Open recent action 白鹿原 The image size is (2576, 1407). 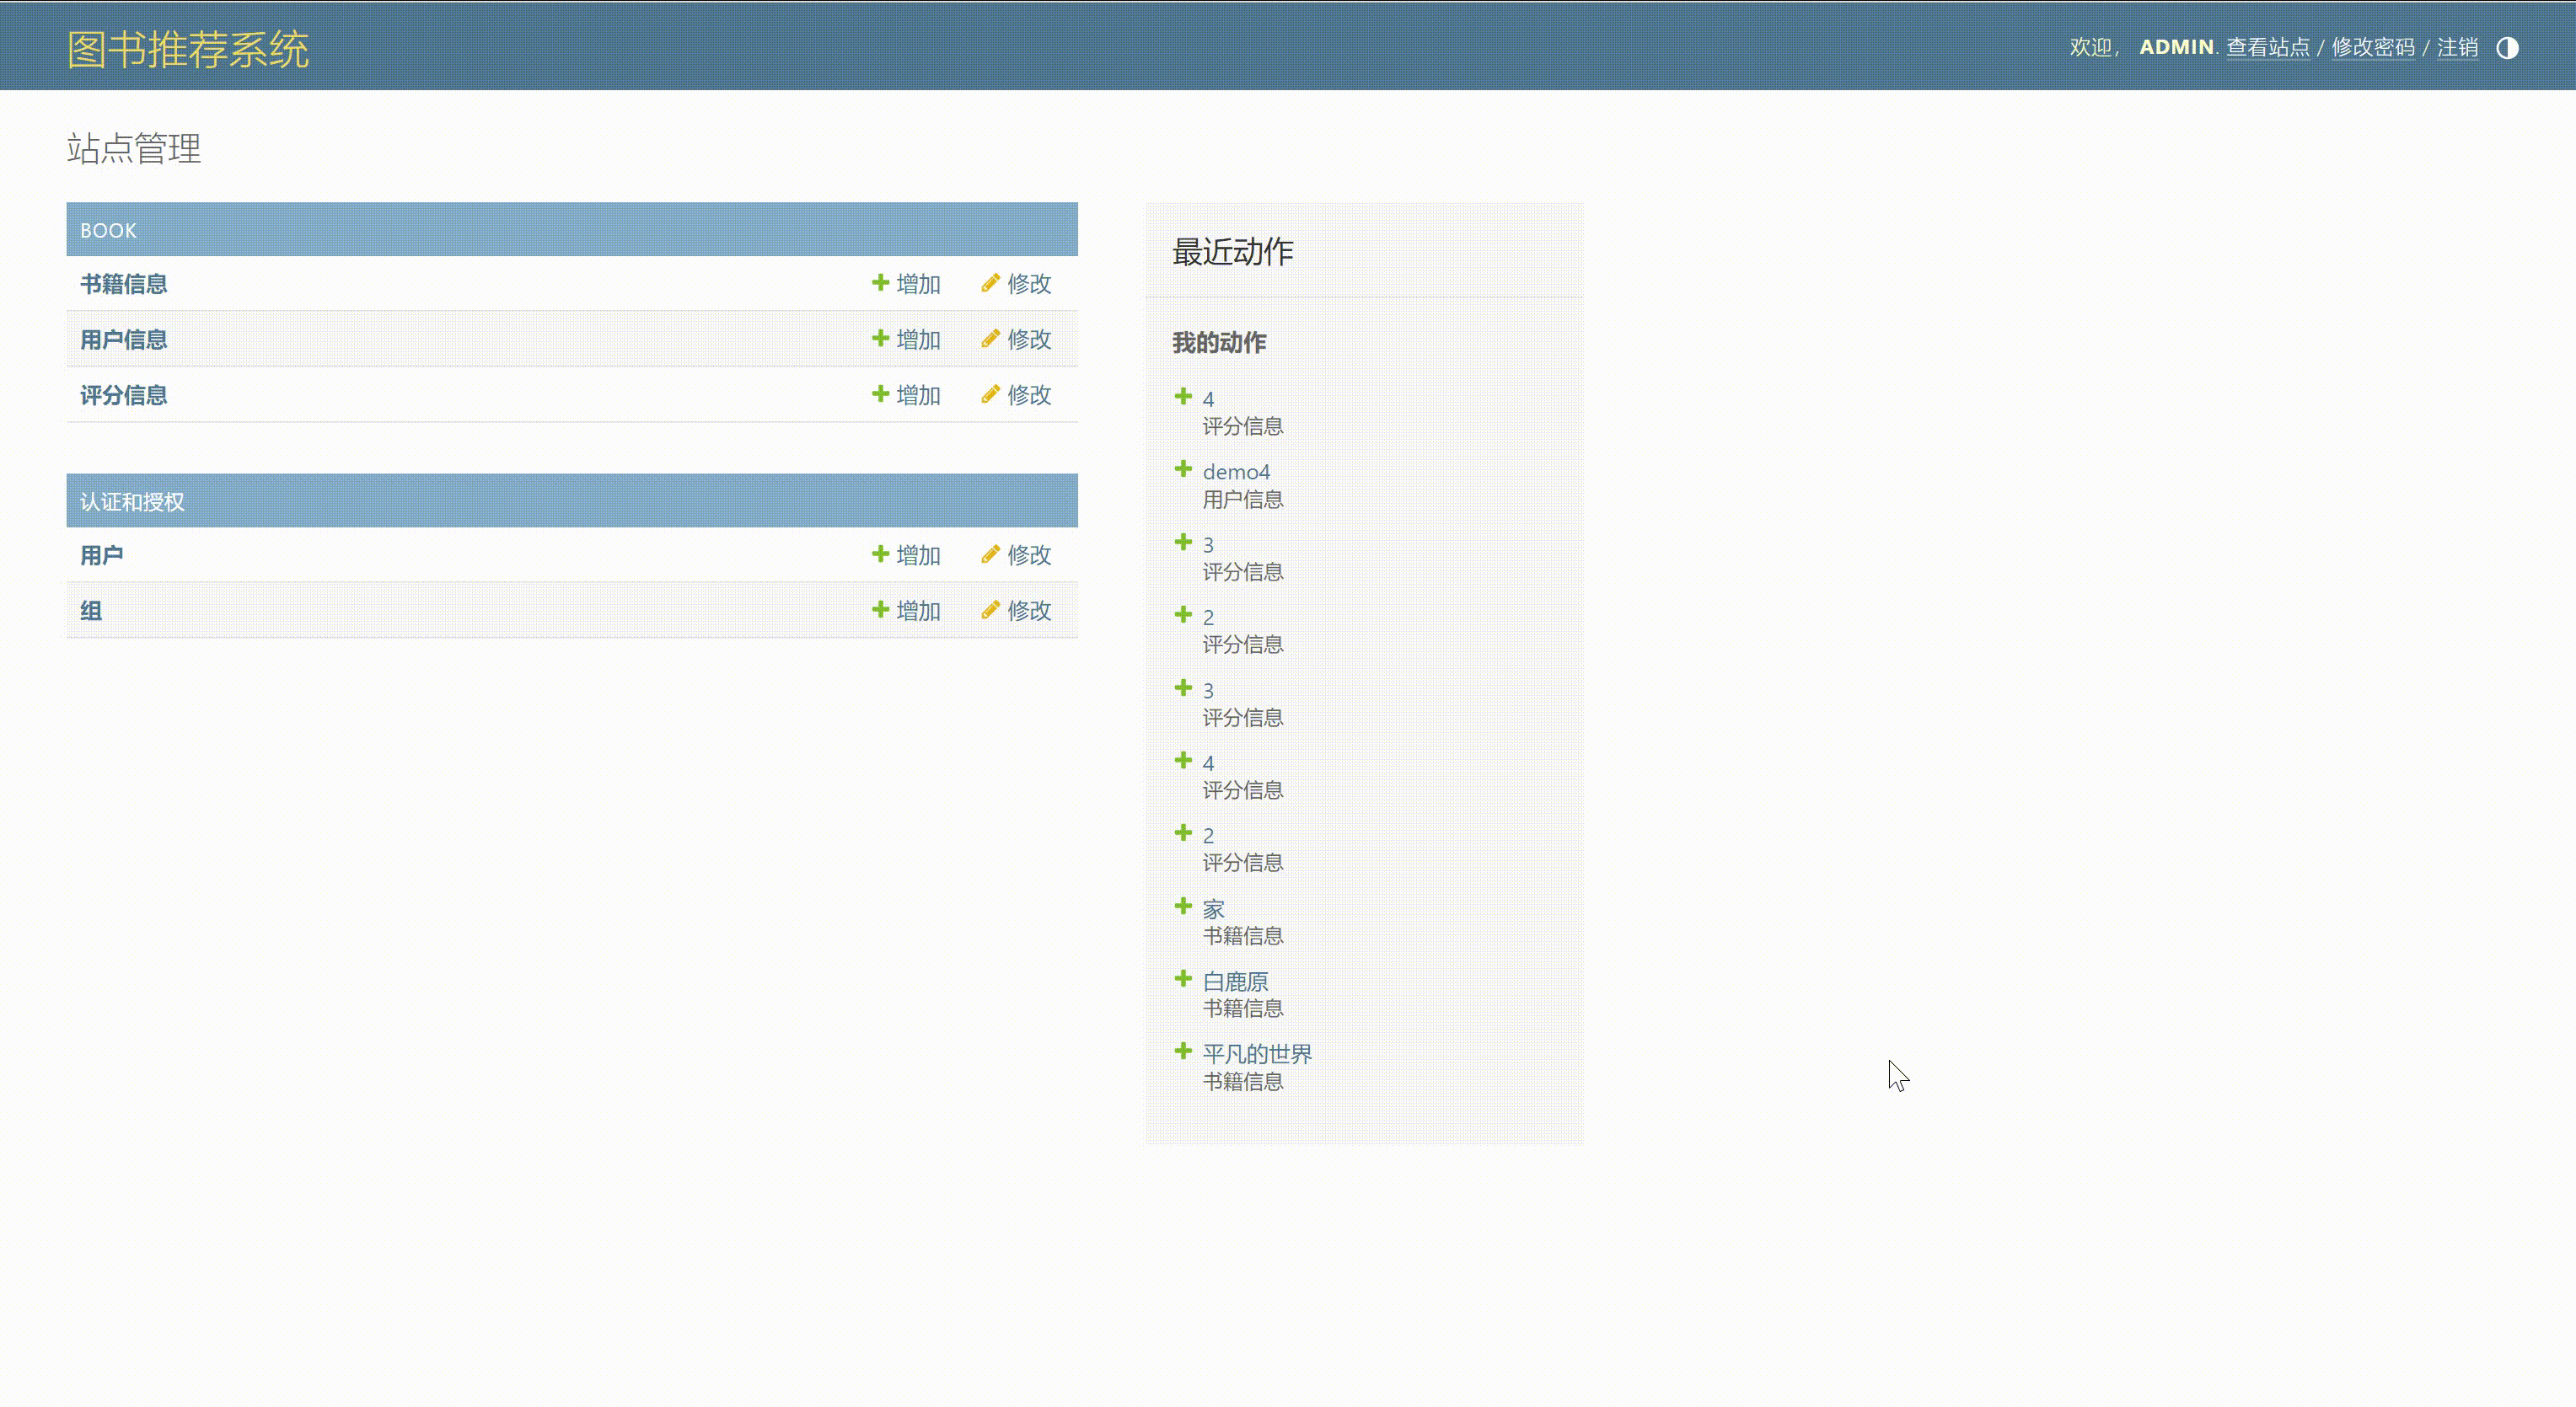1235,982
